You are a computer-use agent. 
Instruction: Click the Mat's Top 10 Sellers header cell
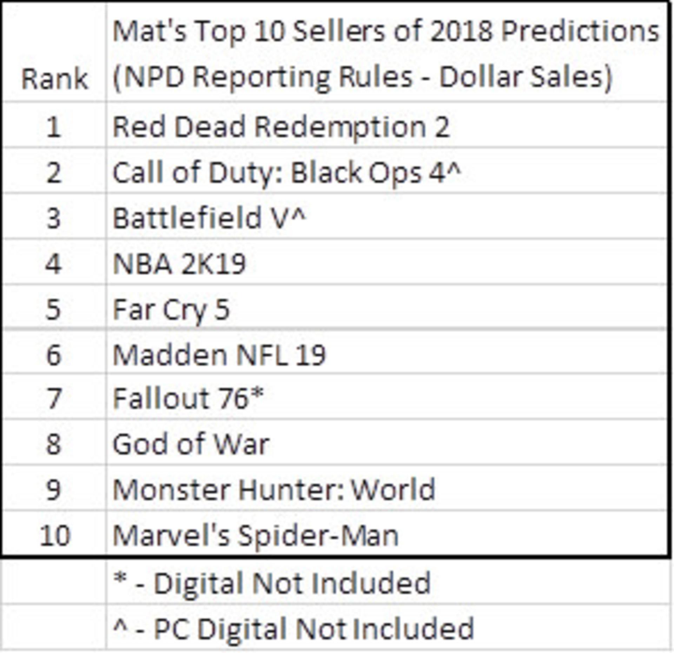point(386,52)
